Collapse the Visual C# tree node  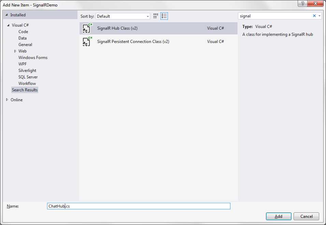8,25
